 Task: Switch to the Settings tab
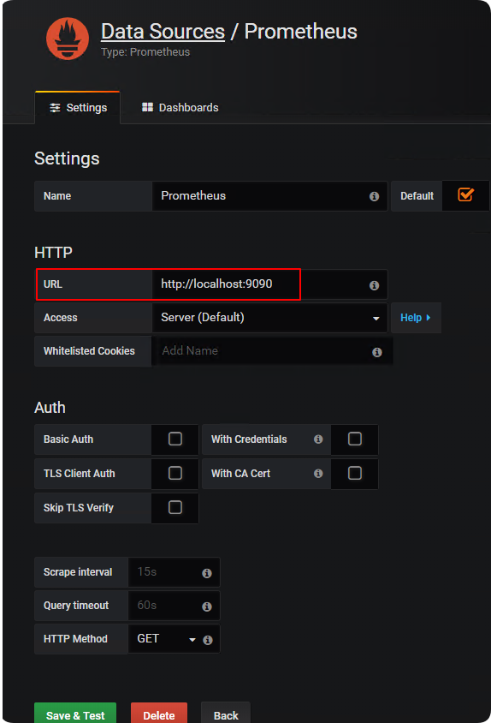coord(78,107)
